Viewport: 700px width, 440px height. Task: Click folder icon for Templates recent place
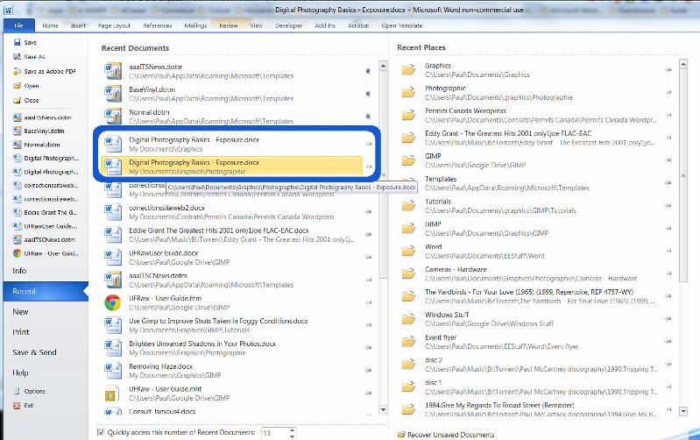coord(408,183)
